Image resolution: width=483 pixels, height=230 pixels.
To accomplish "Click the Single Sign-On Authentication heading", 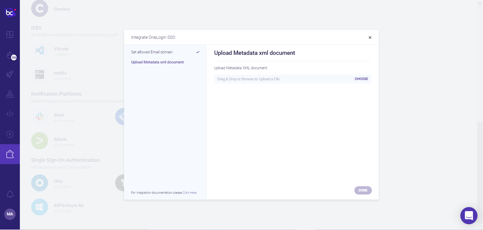I will coord(65,160).
